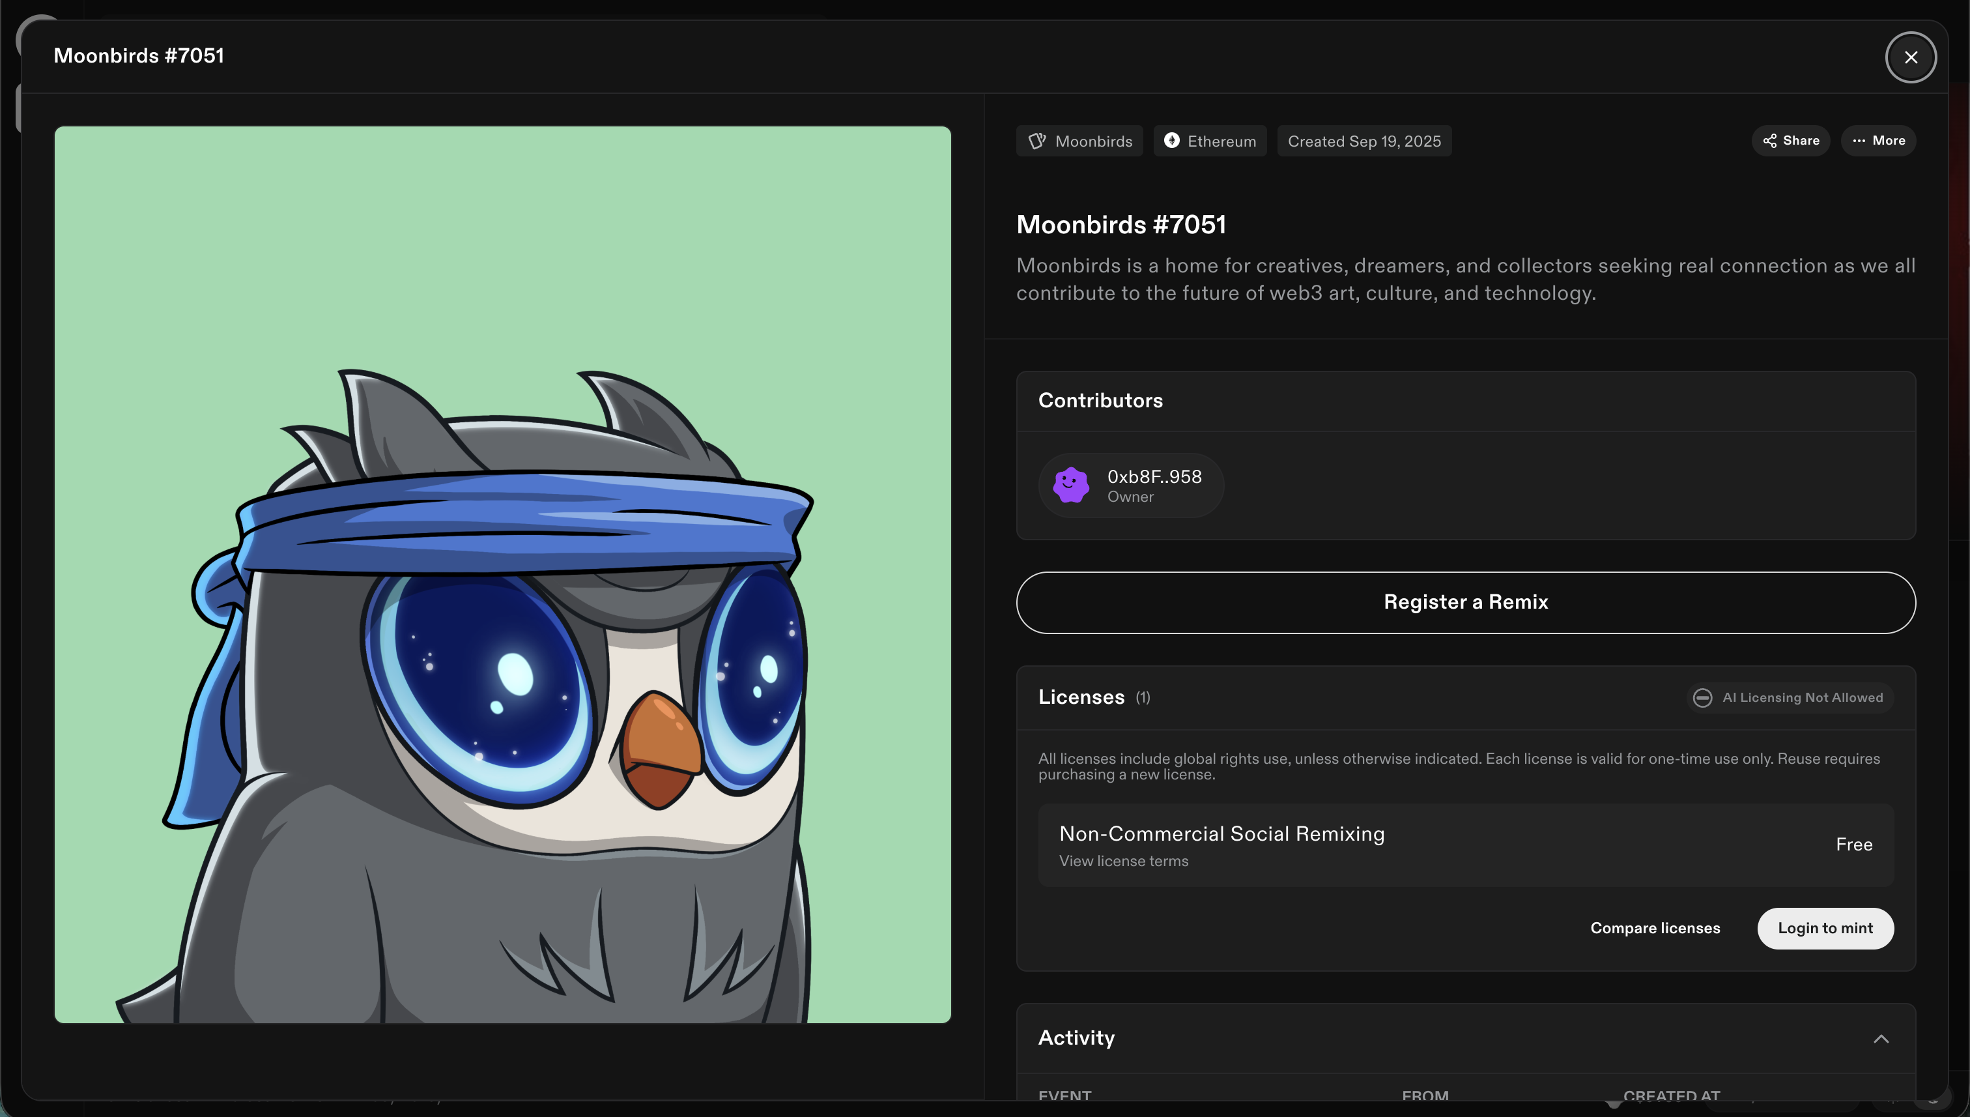Open owner 0xb8F..958 profile
Screen dimensions: 1970x1117
pos(1131,486)
